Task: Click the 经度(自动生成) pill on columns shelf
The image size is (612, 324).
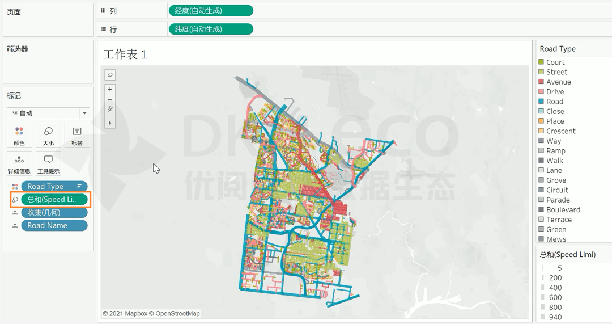Action: point(210,11)
